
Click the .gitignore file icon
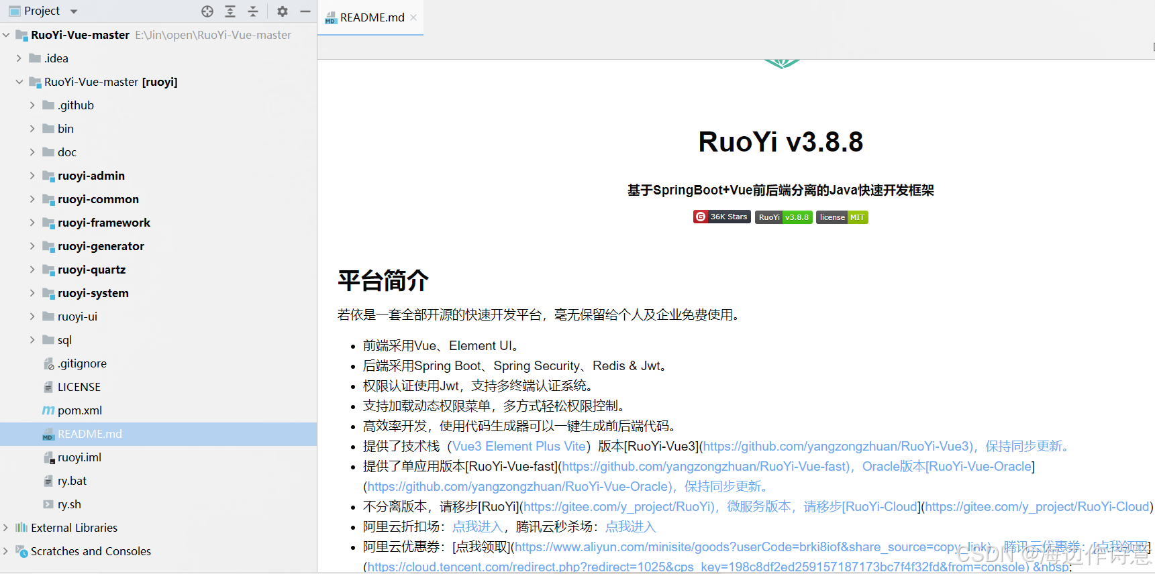[x=49, y=364]
